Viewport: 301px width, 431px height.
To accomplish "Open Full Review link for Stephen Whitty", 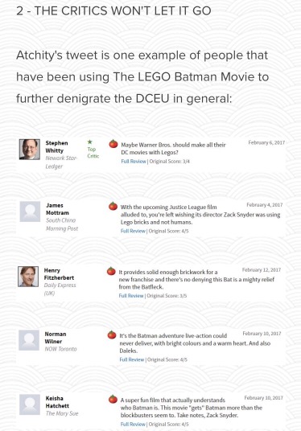I will (x=134, y=162).
